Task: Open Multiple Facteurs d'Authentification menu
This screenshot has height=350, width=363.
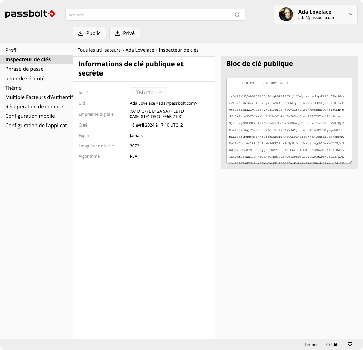Action: [39, 97]
